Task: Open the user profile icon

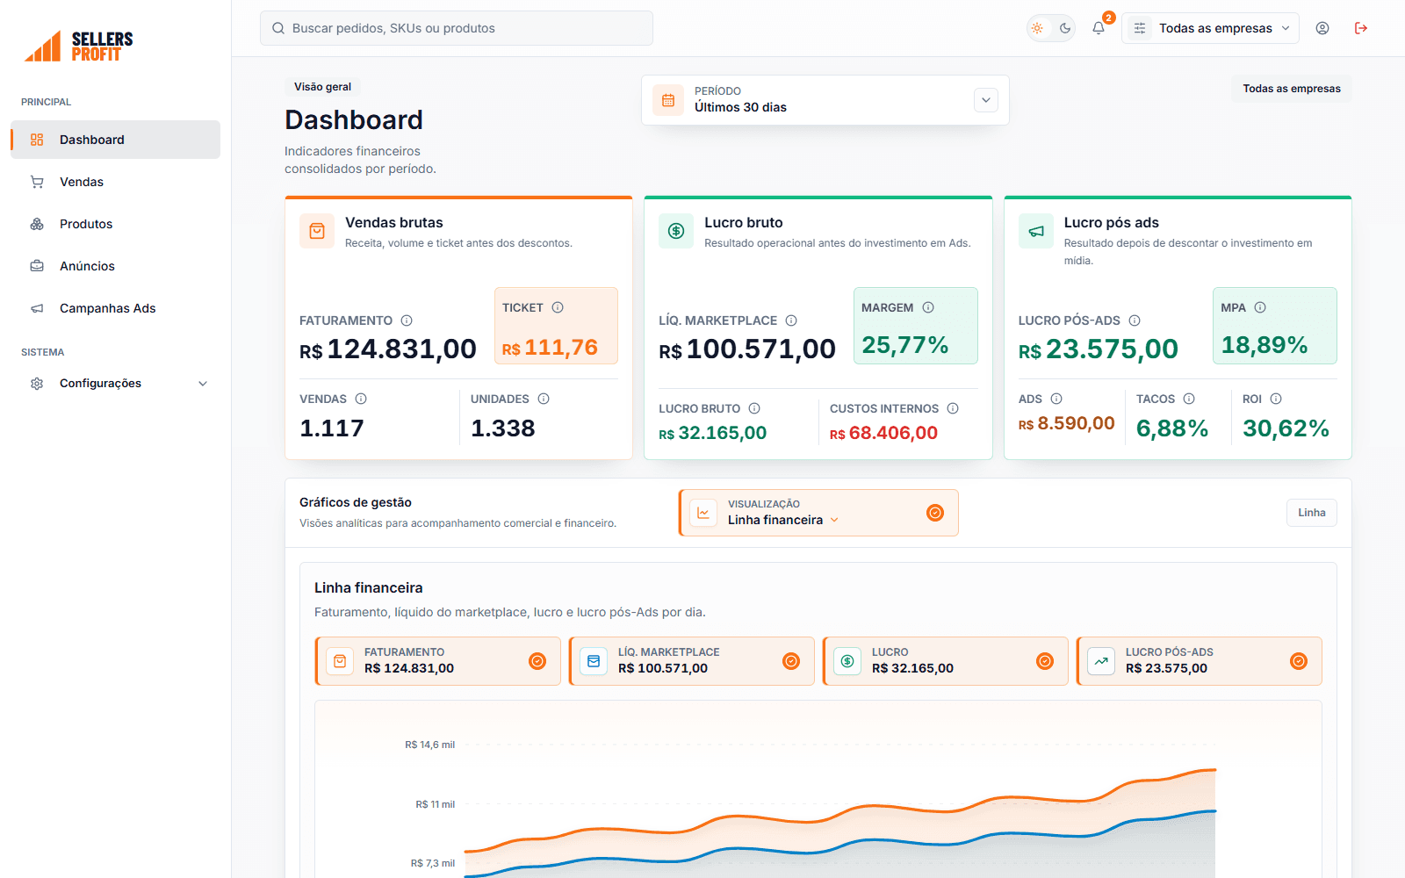Action: pyautogui.click(x=1322, y=28)
